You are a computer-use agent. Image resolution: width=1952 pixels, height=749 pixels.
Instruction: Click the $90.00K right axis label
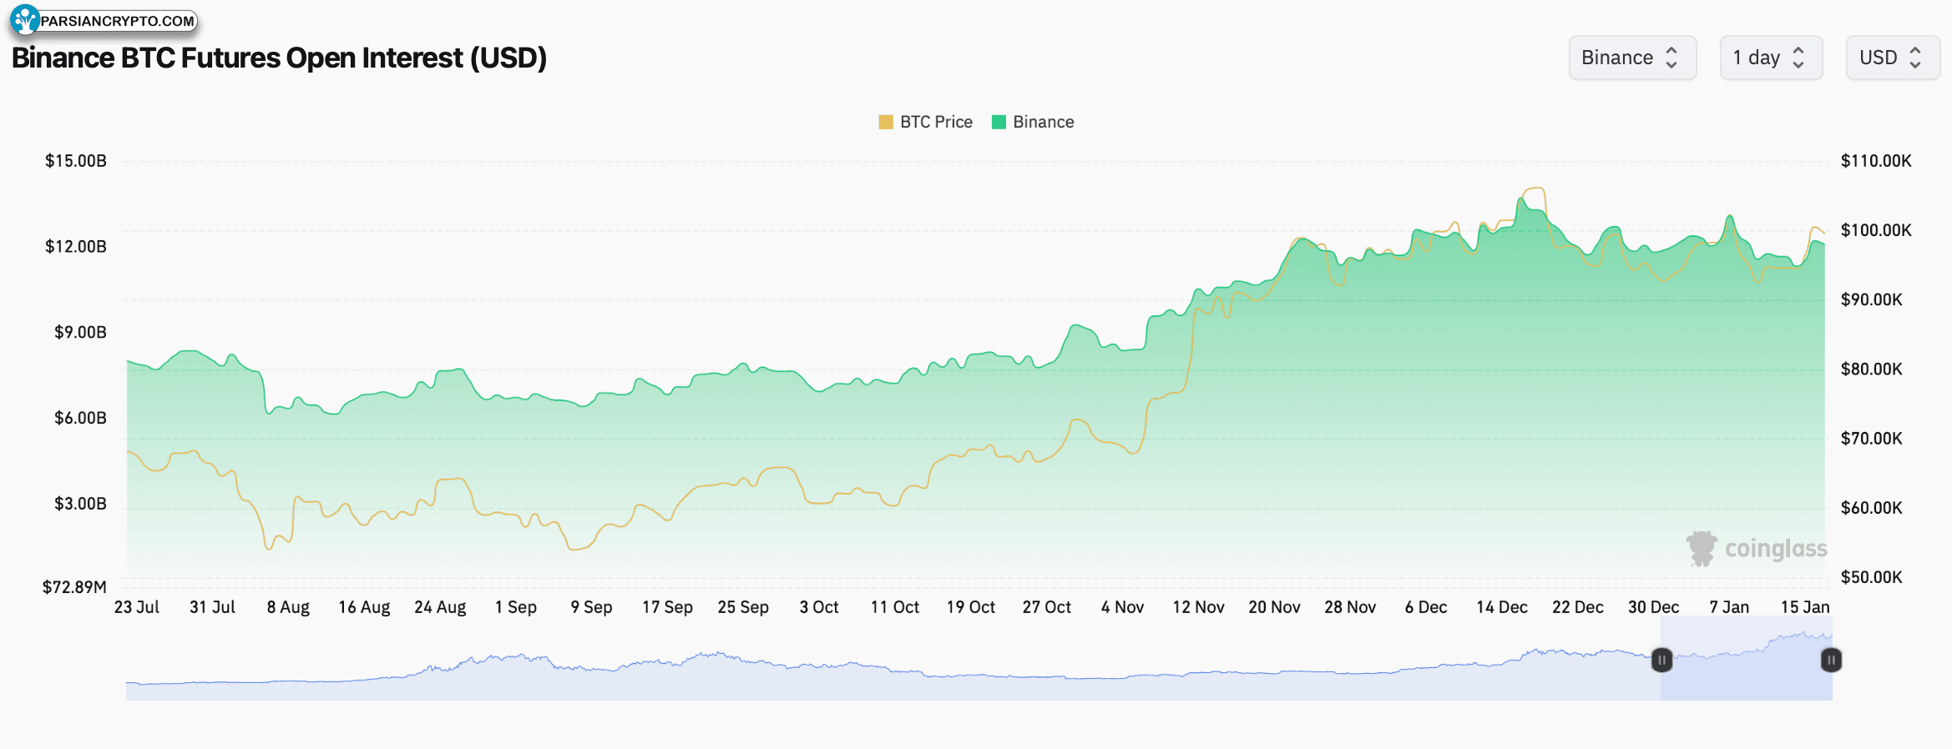[x=1872, y=299]
